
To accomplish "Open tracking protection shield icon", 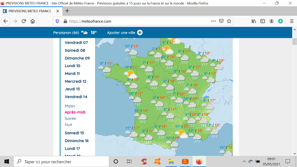I will (x=58, y=21).
